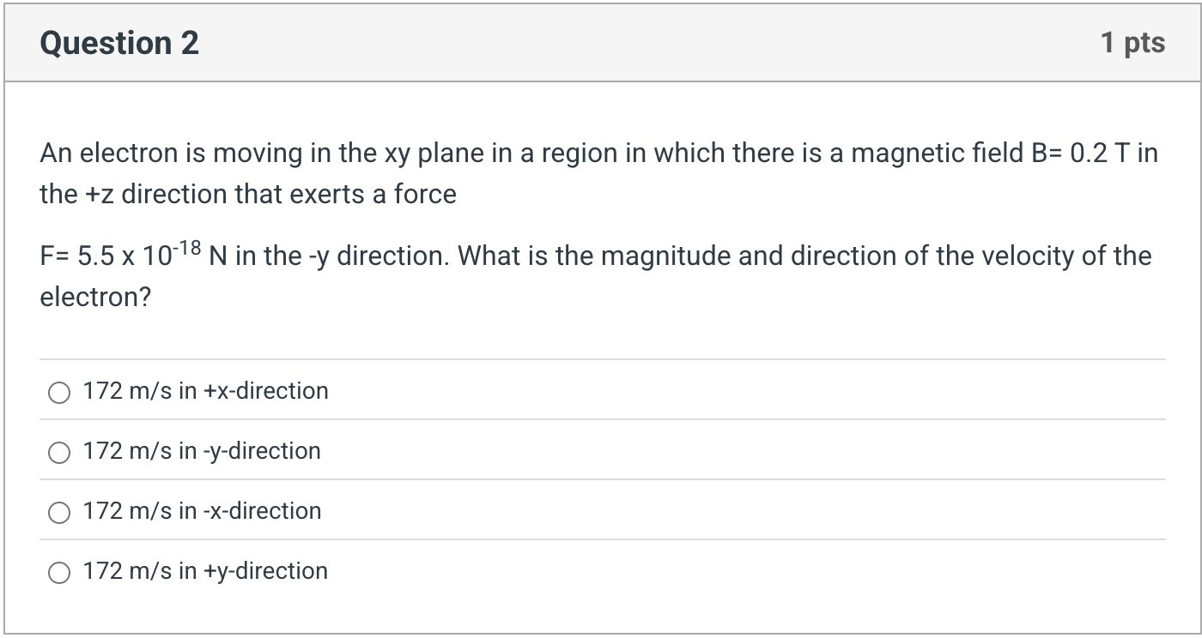Select the "172 m/s in -y-direction" radio button

coord(58,452)
